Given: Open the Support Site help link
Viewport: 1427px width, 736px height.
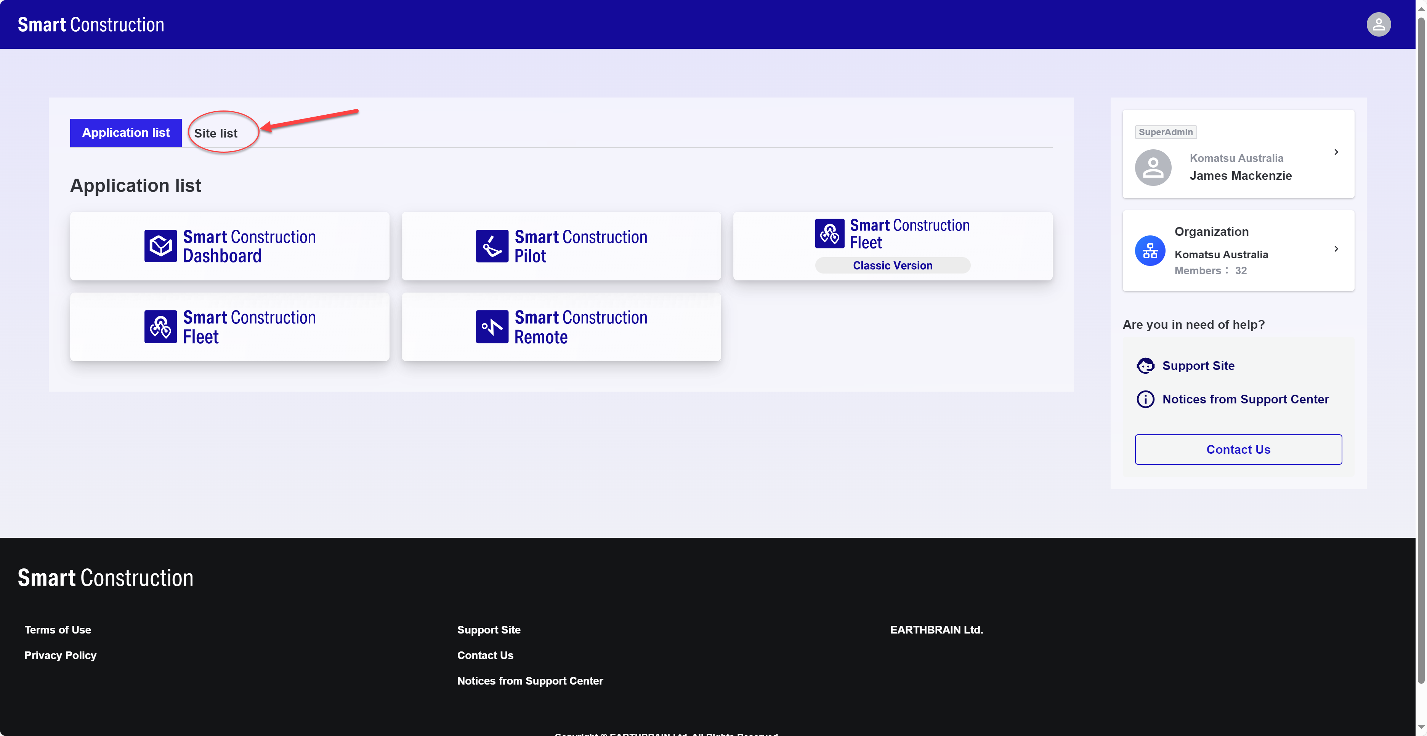Looking at the screenshot, I should pyautogui.click(x=1198, y=365).
